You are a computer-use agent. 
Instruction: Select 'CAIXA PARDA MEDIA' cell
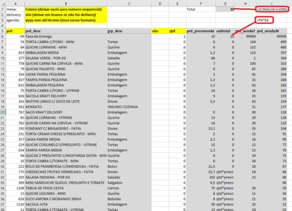pos(66,139)
